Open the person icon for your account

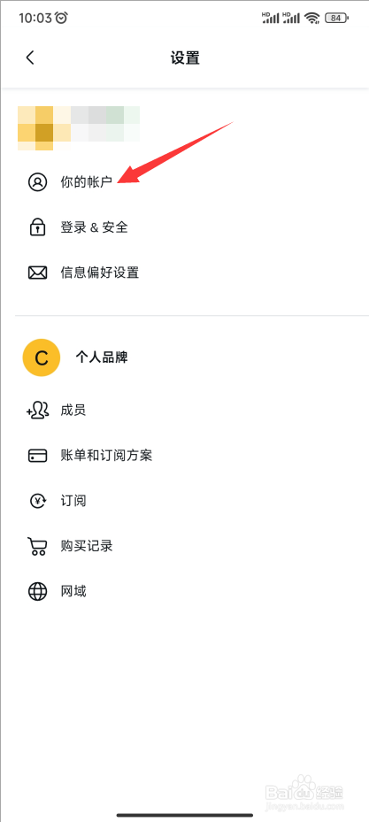pos(37,182)
